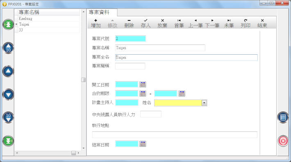Viewport: 291px width, 162px height.
Task: Click the red round exit button
Action: coord(283,141)
